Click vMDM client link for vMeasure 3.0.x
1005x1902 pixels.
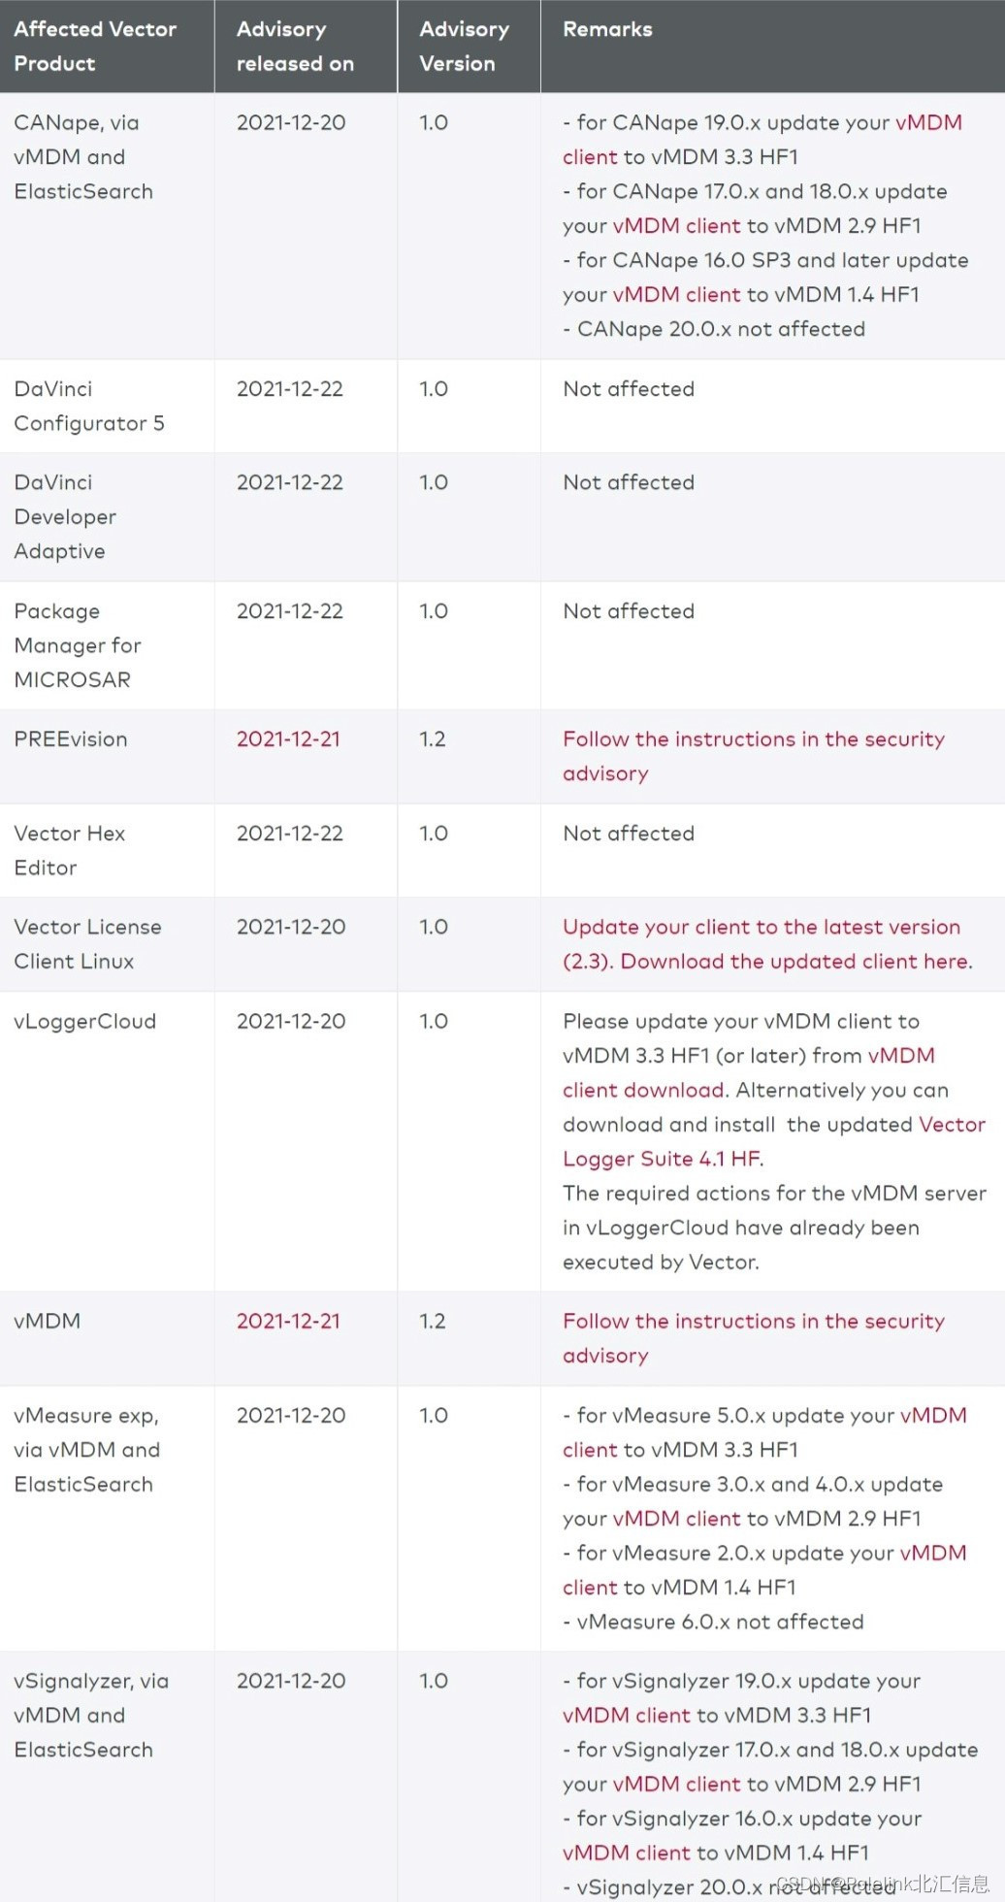676,1519
